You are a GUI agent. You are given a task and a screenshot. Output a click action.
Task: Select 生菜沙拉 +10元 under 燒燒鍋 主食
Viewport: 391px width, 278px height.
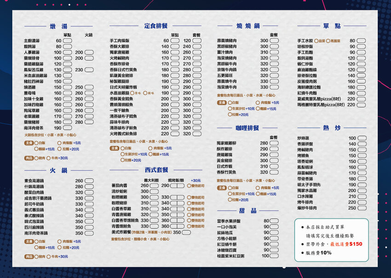pyautogui.click(x=230, y=109)
